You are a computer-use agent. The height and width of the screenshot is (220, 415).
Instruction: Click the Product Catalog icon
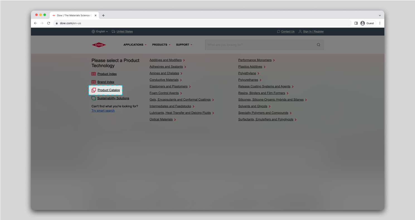point(93,90)
